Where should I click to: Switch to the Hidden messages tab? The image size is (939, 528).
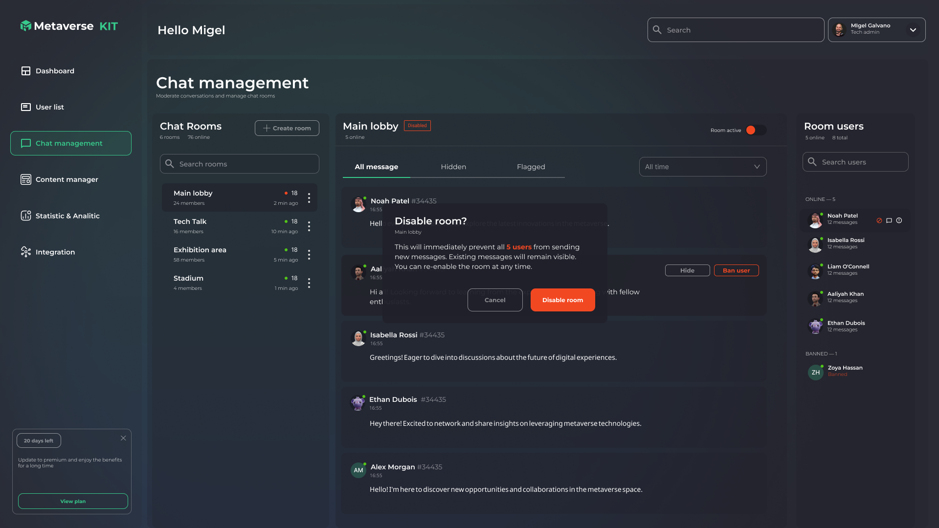453,167
